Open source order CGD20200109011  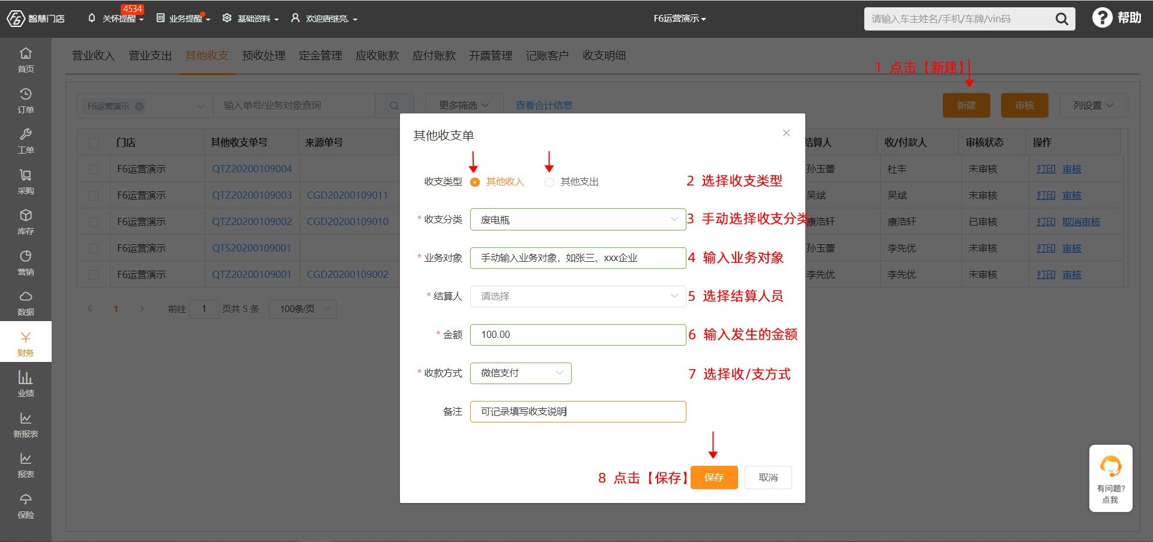(348, 196)
